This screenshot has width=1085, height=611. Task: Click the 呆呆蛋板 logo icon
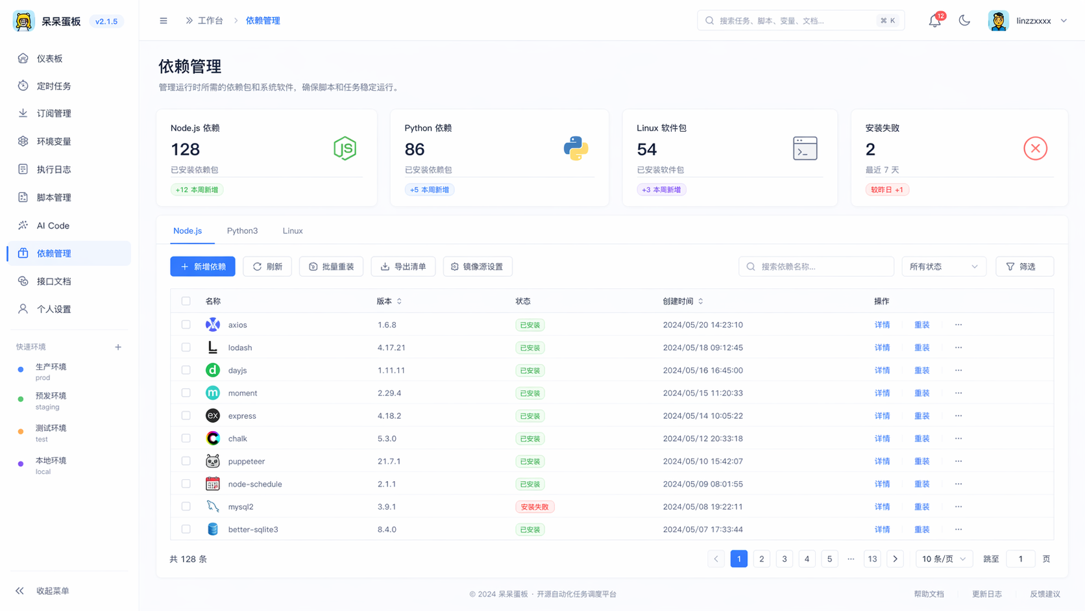tap(24, 21)
